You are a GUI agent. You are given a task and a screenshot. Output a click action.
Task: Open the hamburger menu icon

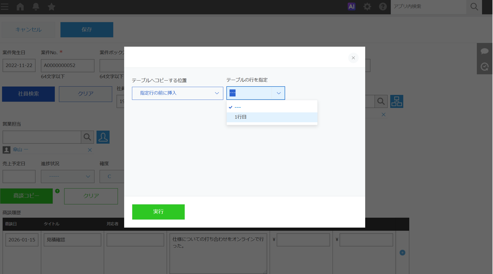pyautogui.click(x=5, y=7)
